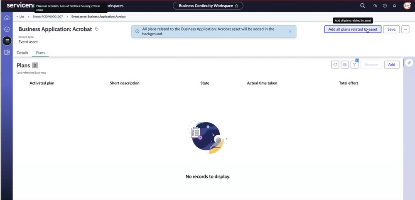Click the tag icon beside Acrobat title
Image resolution: width=415 pixels, height=200 pixels.
click(x=97, y=29)
